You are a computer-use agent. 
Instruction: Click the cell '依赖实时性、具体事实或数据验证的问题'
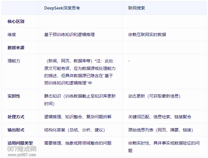point(164,147)
